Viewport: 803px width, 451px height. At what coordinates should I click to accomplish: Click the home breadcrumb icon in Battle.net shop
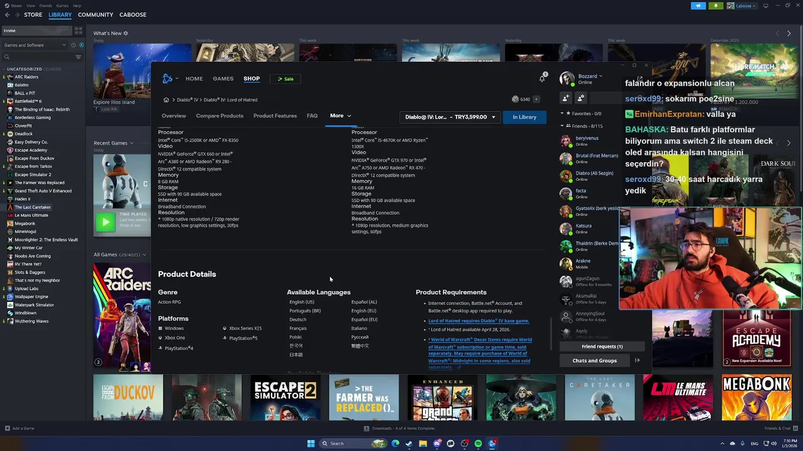tap(166, 100)
